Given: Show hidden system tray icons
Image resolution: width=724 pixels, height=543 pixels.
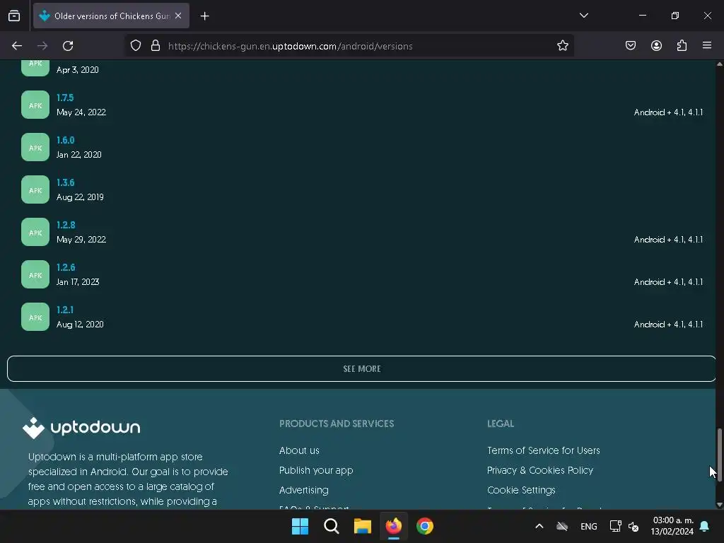Looking at the screenshot, I should (539, 526).
